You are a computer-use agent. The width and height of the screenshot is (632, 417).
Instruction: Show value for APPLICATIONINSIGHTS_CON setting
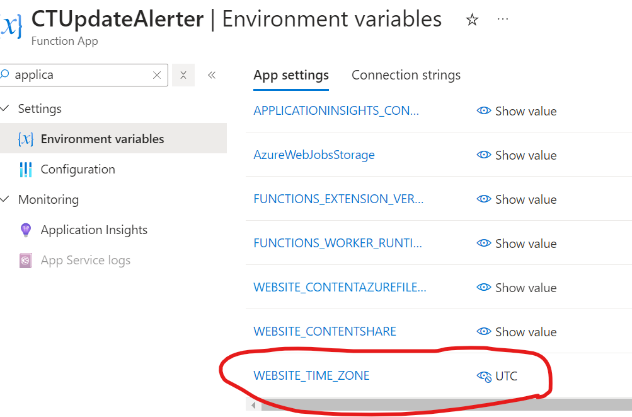tap(517, 111)
